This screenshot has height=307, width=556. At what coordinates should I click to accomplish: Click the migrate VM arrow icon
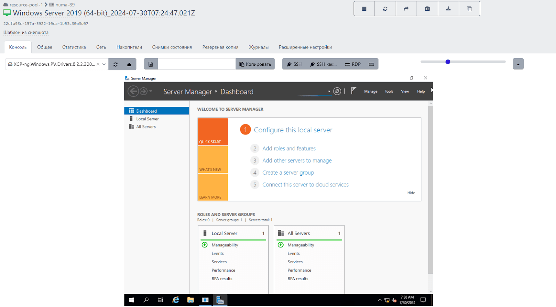(406, 9)
